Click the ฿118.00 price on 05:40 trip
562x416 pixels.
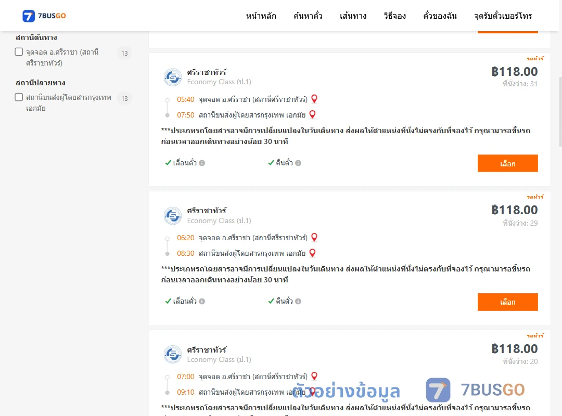pyautogui.click(x=514, y=72)
